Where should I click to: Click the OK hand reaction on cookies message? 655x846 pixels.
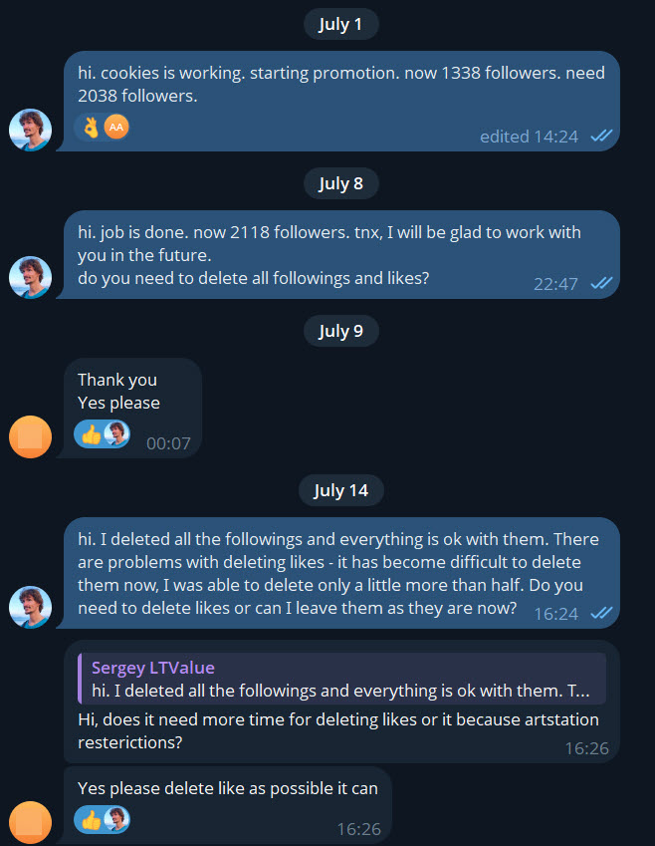click(92, 127)
